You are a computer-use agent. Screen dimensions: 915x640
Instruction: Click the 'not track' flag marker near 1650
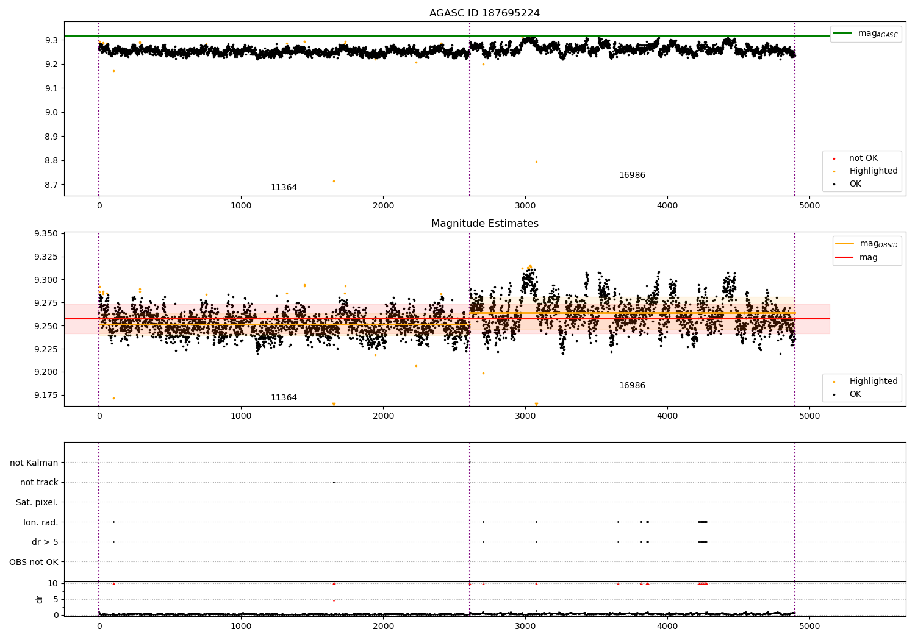(334, 483)
